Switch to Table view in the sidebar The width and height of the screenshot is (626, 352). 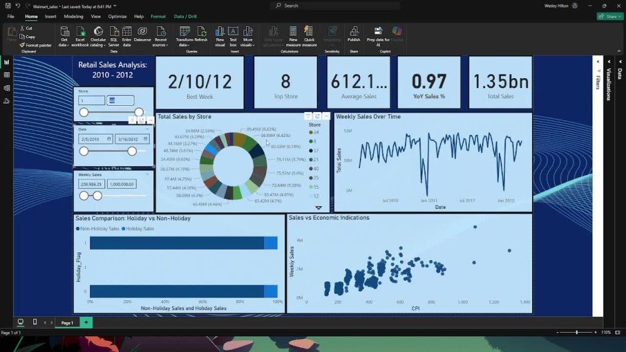(x=6, y=75)
